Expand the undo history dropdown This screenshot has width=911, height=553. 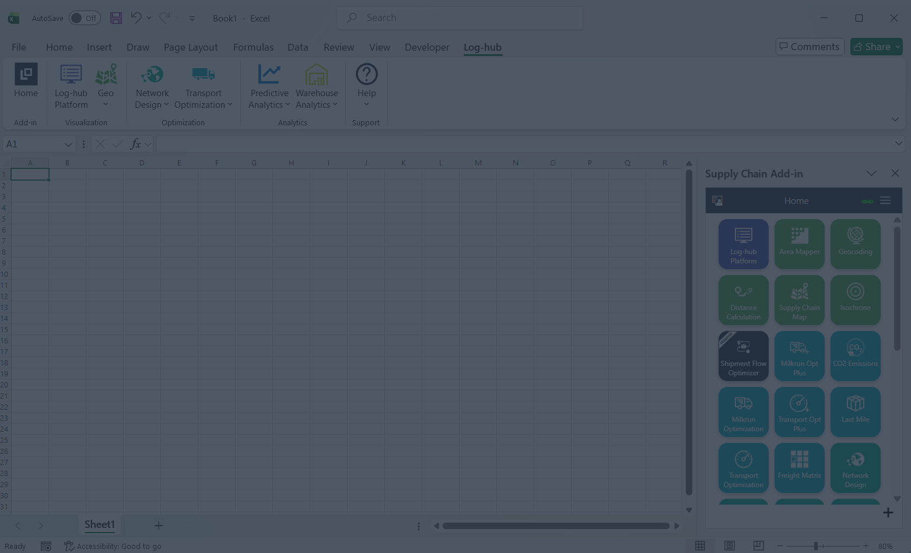tap(149, 18)
